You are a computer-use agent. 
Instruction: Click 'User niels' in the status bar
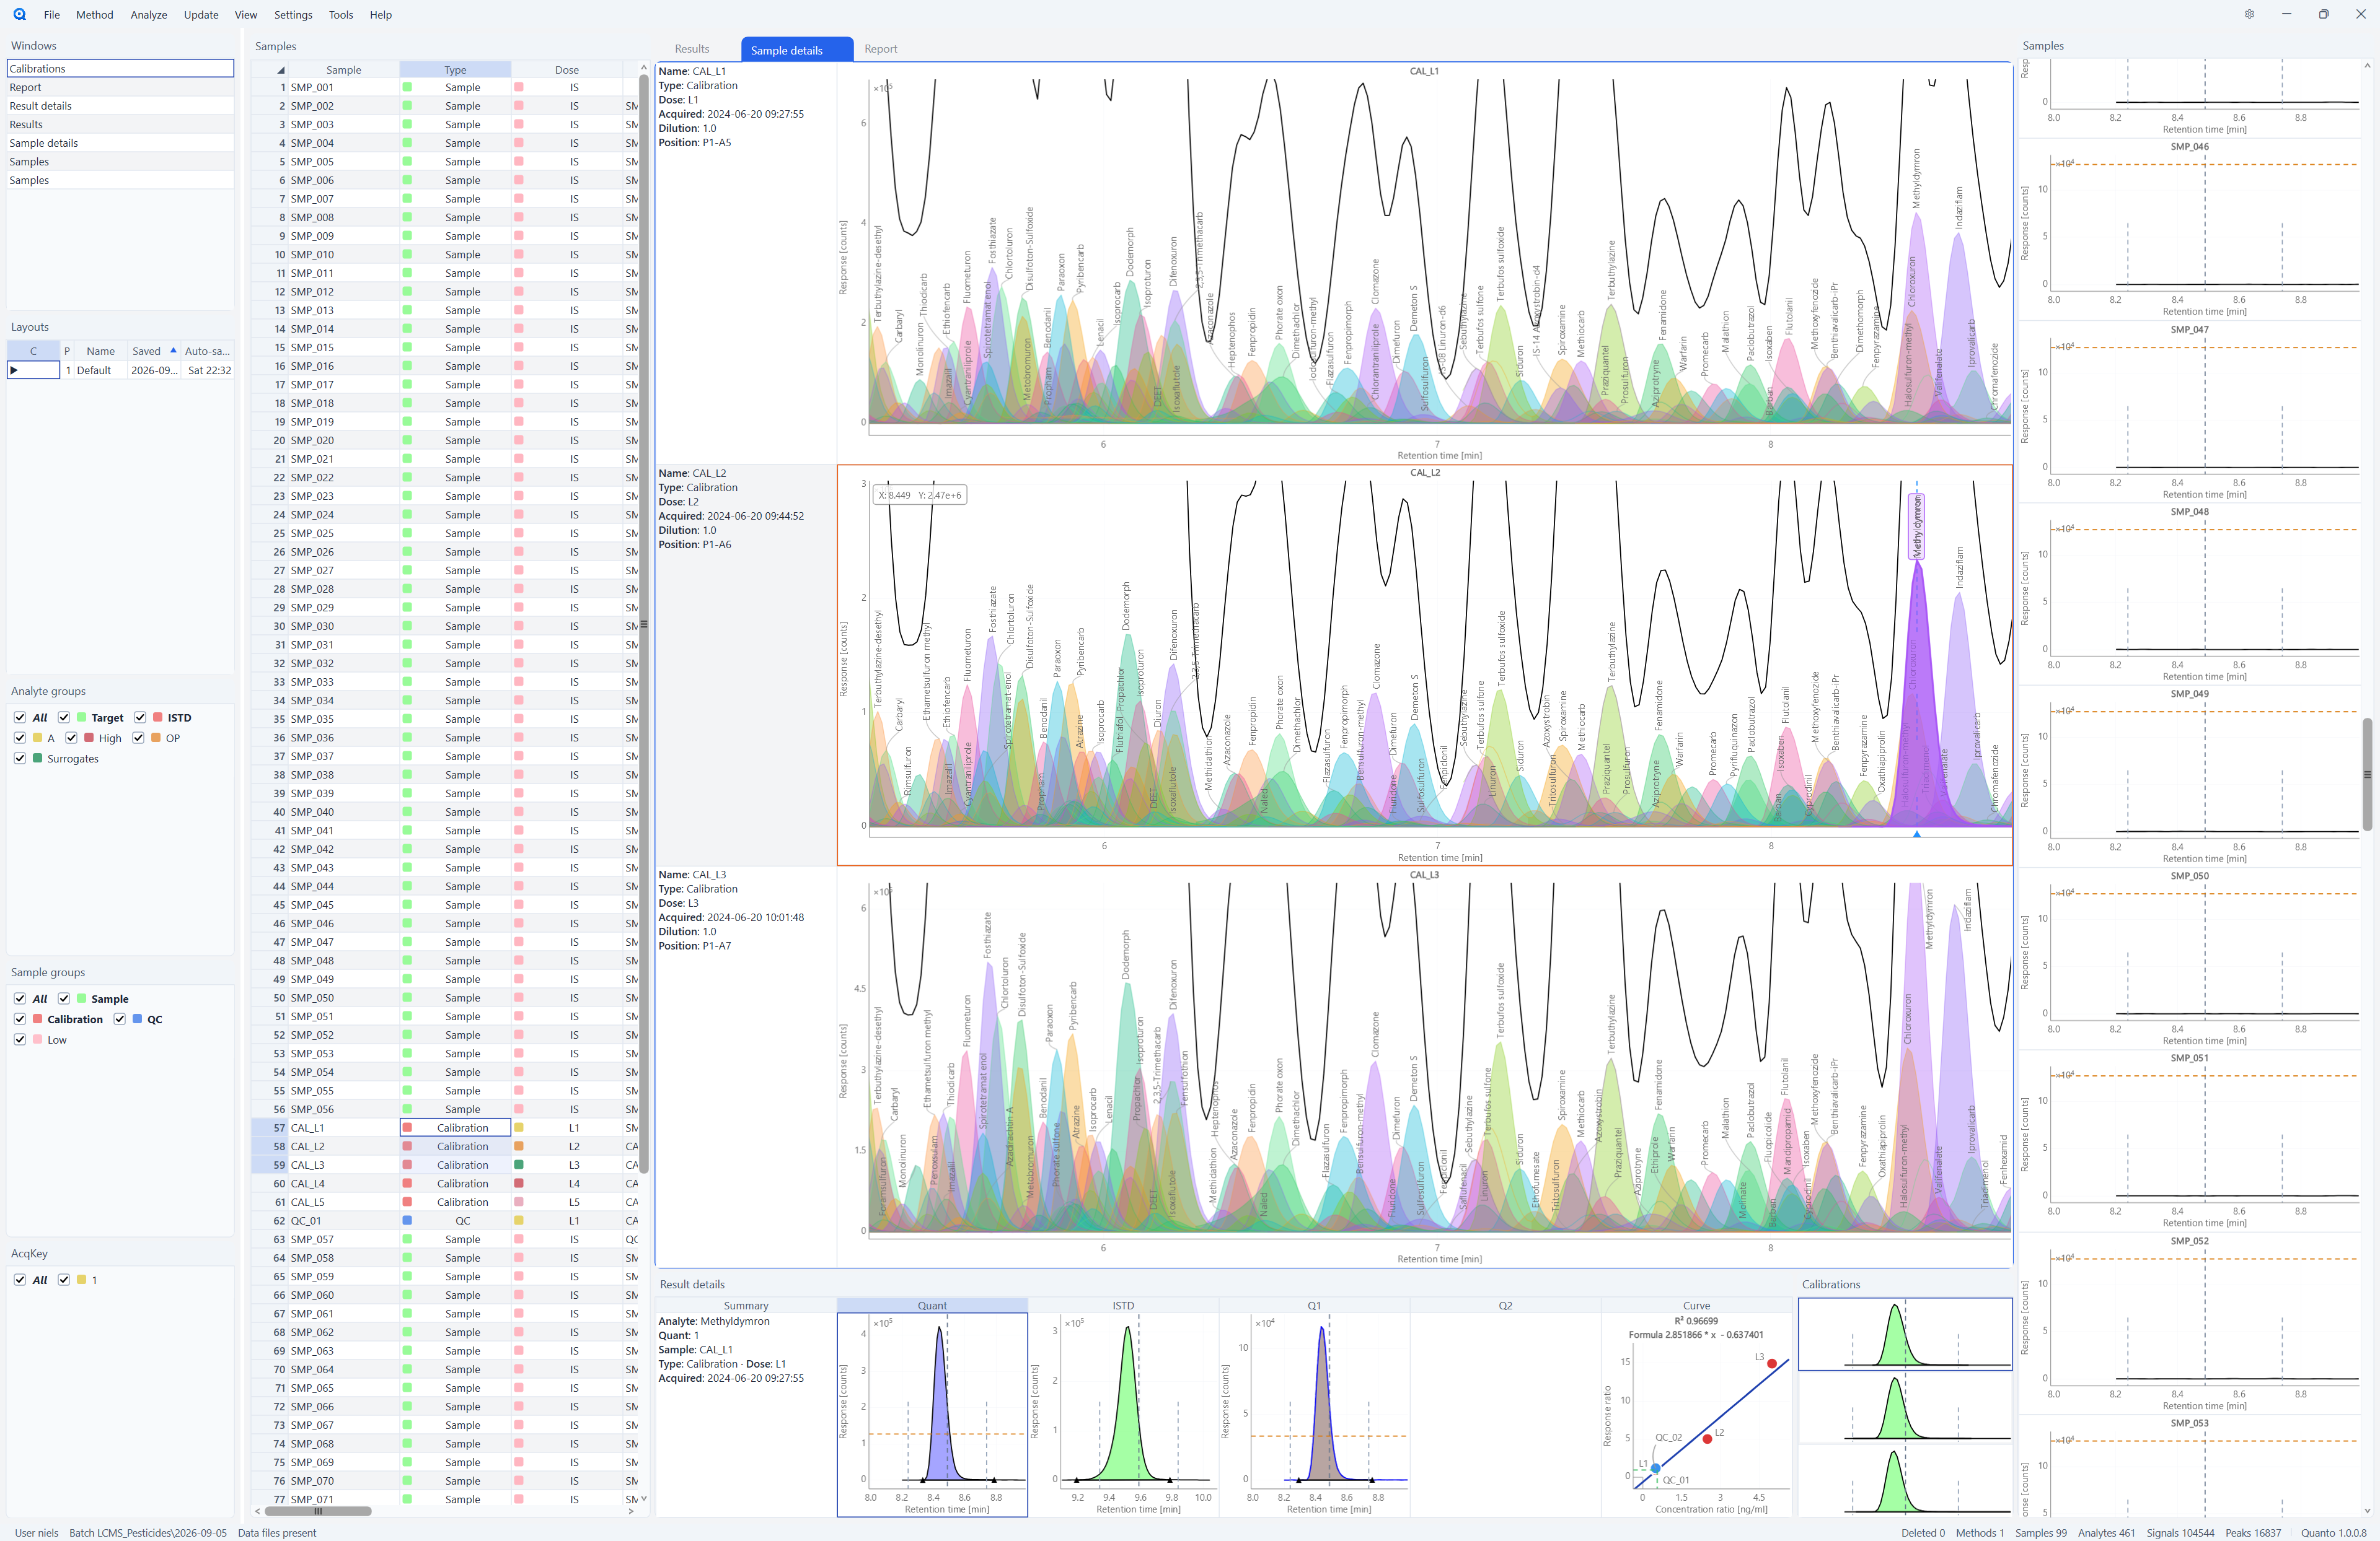tap(37, 1533)
